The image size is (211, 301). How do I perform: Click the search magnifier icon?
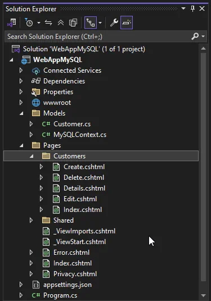(195, 36)
